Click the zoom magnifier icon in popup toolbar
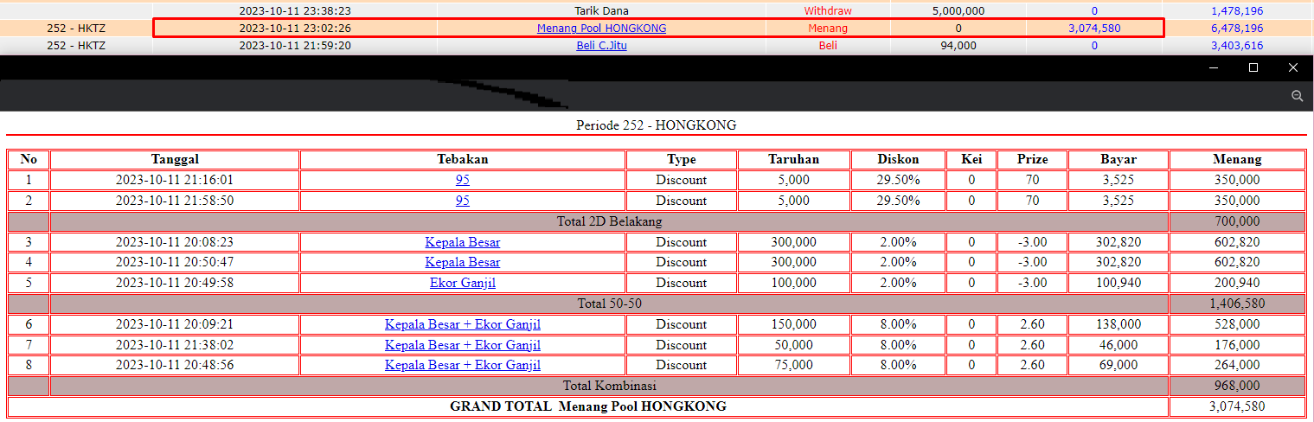The height and width of the screenshot is (422, 1314). click(1297, 96)
